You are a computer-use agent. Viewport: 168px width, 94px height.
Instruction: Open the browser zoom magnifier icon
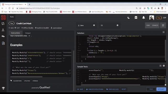pyautogui.click(x=136, y=8)
